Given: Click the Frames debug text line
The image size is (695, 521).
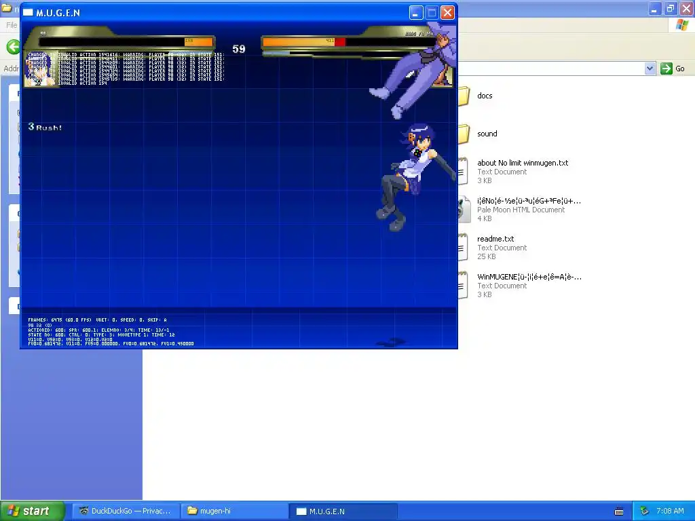Looking at the screenshot, I should pos(98,320).
